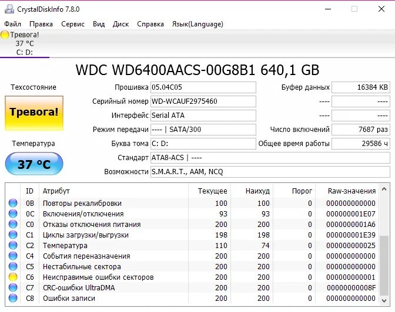This screenshot has height=312, width=395.
Task: Select the Циклы загрузки/выгрузки attribute row
Action: pos(192,235)
